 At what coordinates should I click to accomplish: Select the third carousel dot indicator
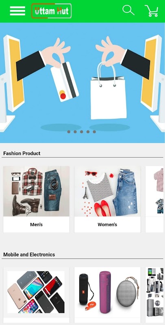click(82, 132)
